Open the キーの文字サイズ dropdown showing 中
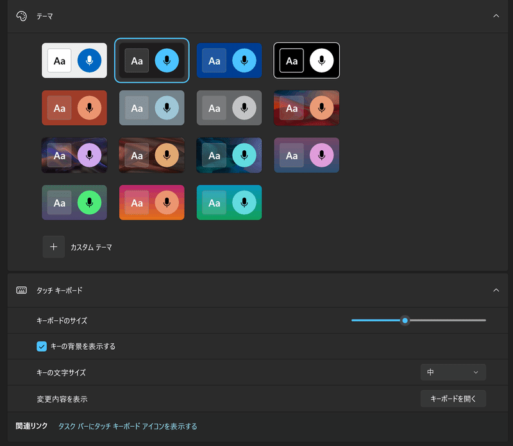Screen dimensions: 513x446 coord(453,372)
